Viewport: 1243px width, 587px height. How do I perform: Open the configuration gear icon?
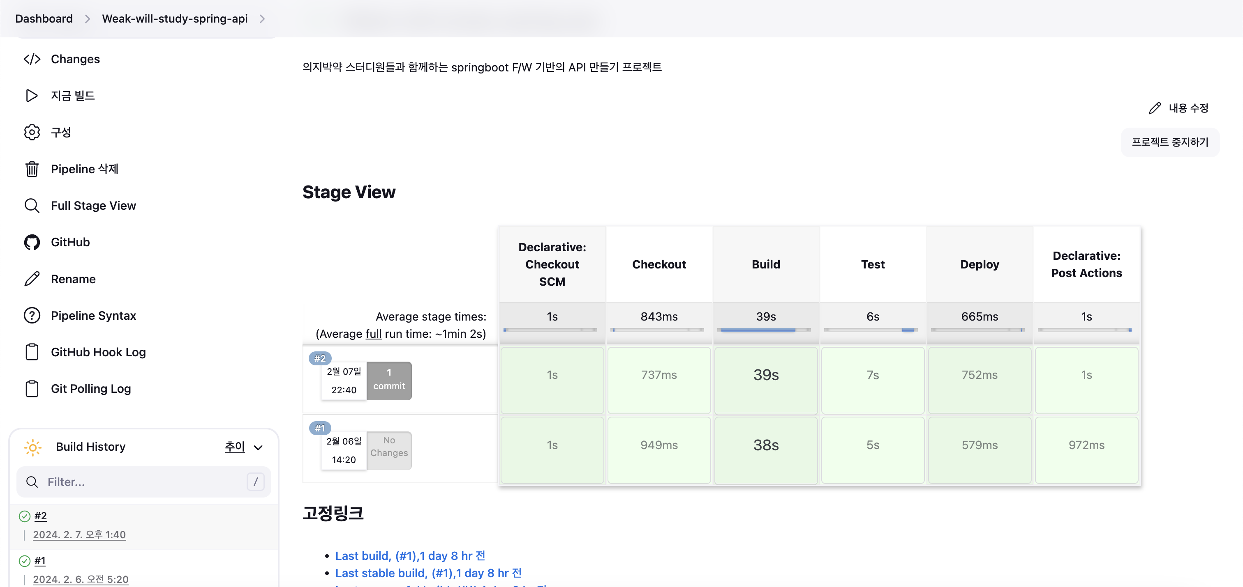[x=32, y=132]
